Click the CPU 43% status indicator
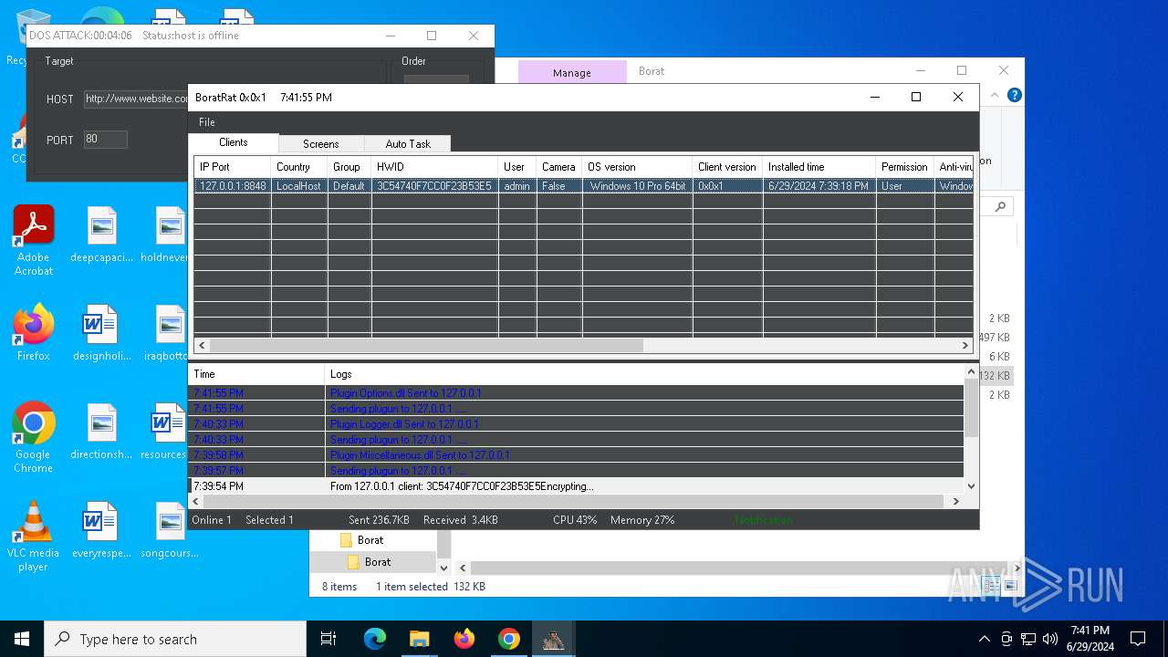 (575, 520)
